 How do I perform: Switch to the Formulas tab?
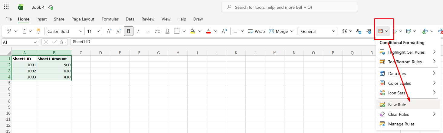(x=110, y=19)
